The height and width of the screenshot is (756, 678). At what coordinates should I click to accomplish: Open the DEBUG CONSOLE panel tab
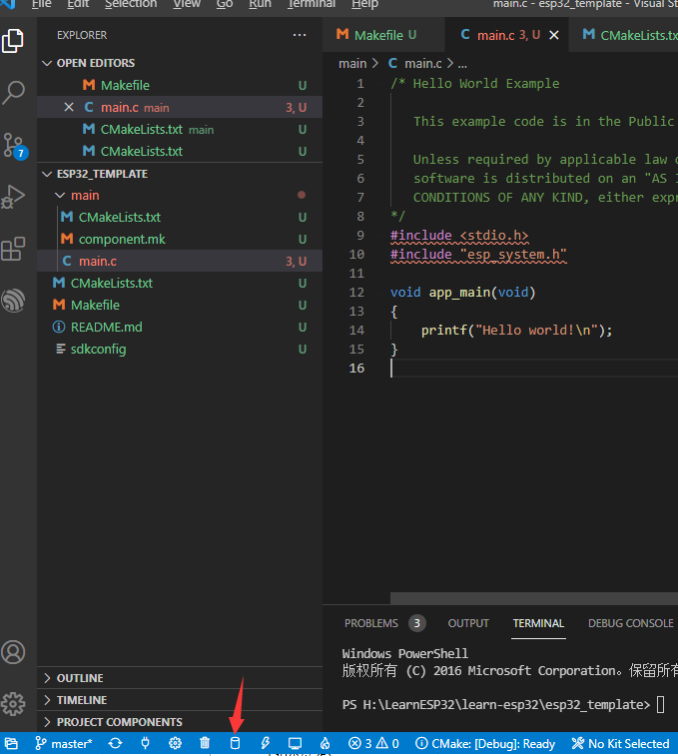click(x=631, y=623)
